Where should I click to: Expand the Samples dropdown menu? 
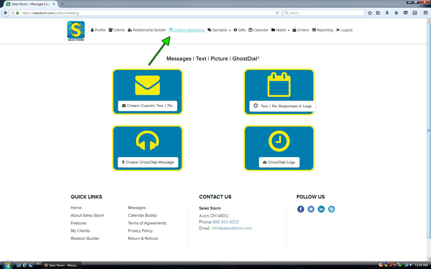tap(219, 30)
